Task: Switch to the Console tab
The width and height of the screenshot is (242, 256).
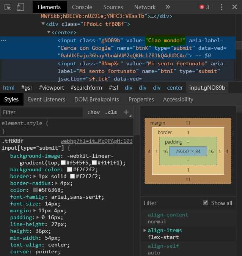Action: tap(82, 7)
